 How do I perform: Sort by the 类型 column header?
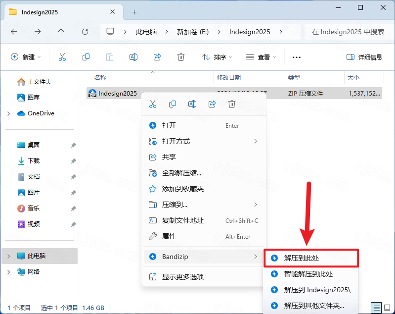pos(294,77)
